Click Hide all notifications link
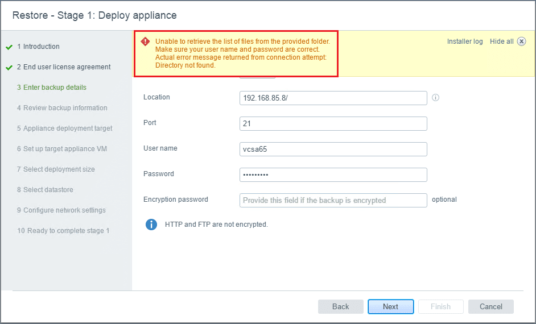Screen dimensions: 536x324 pos(501,41)
